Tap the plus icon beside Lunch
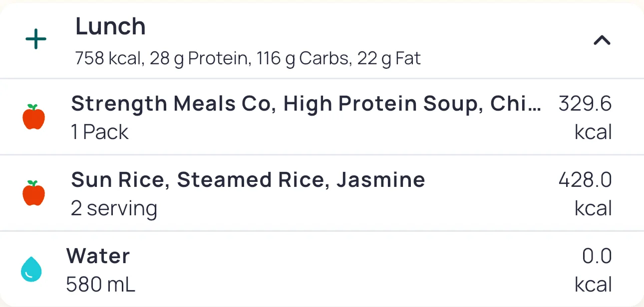 pos(36,40)
